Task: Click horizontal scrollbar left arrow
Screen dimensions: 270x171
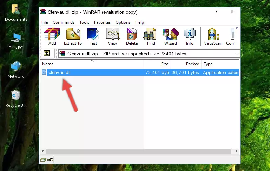Action: point(43,151)
